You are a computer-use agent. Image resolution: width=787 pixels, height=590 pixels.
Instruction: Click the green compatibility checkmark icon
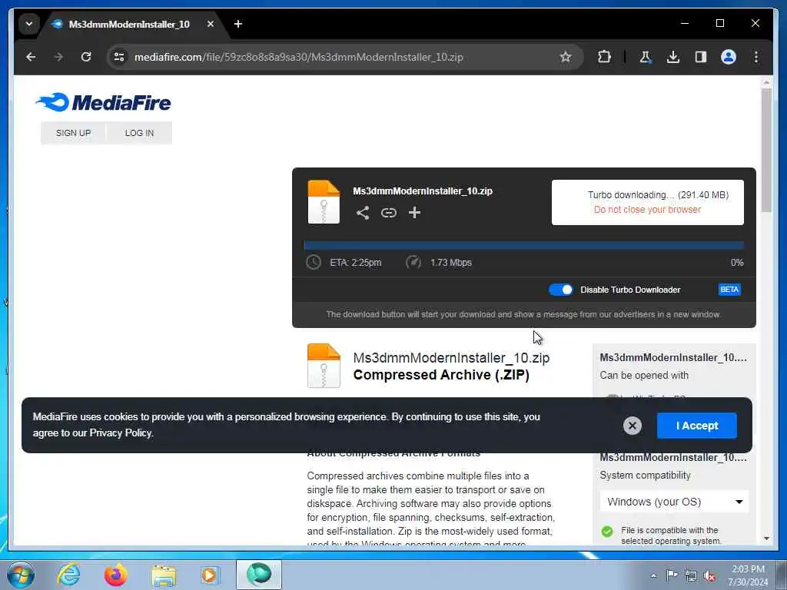(607, 532)
